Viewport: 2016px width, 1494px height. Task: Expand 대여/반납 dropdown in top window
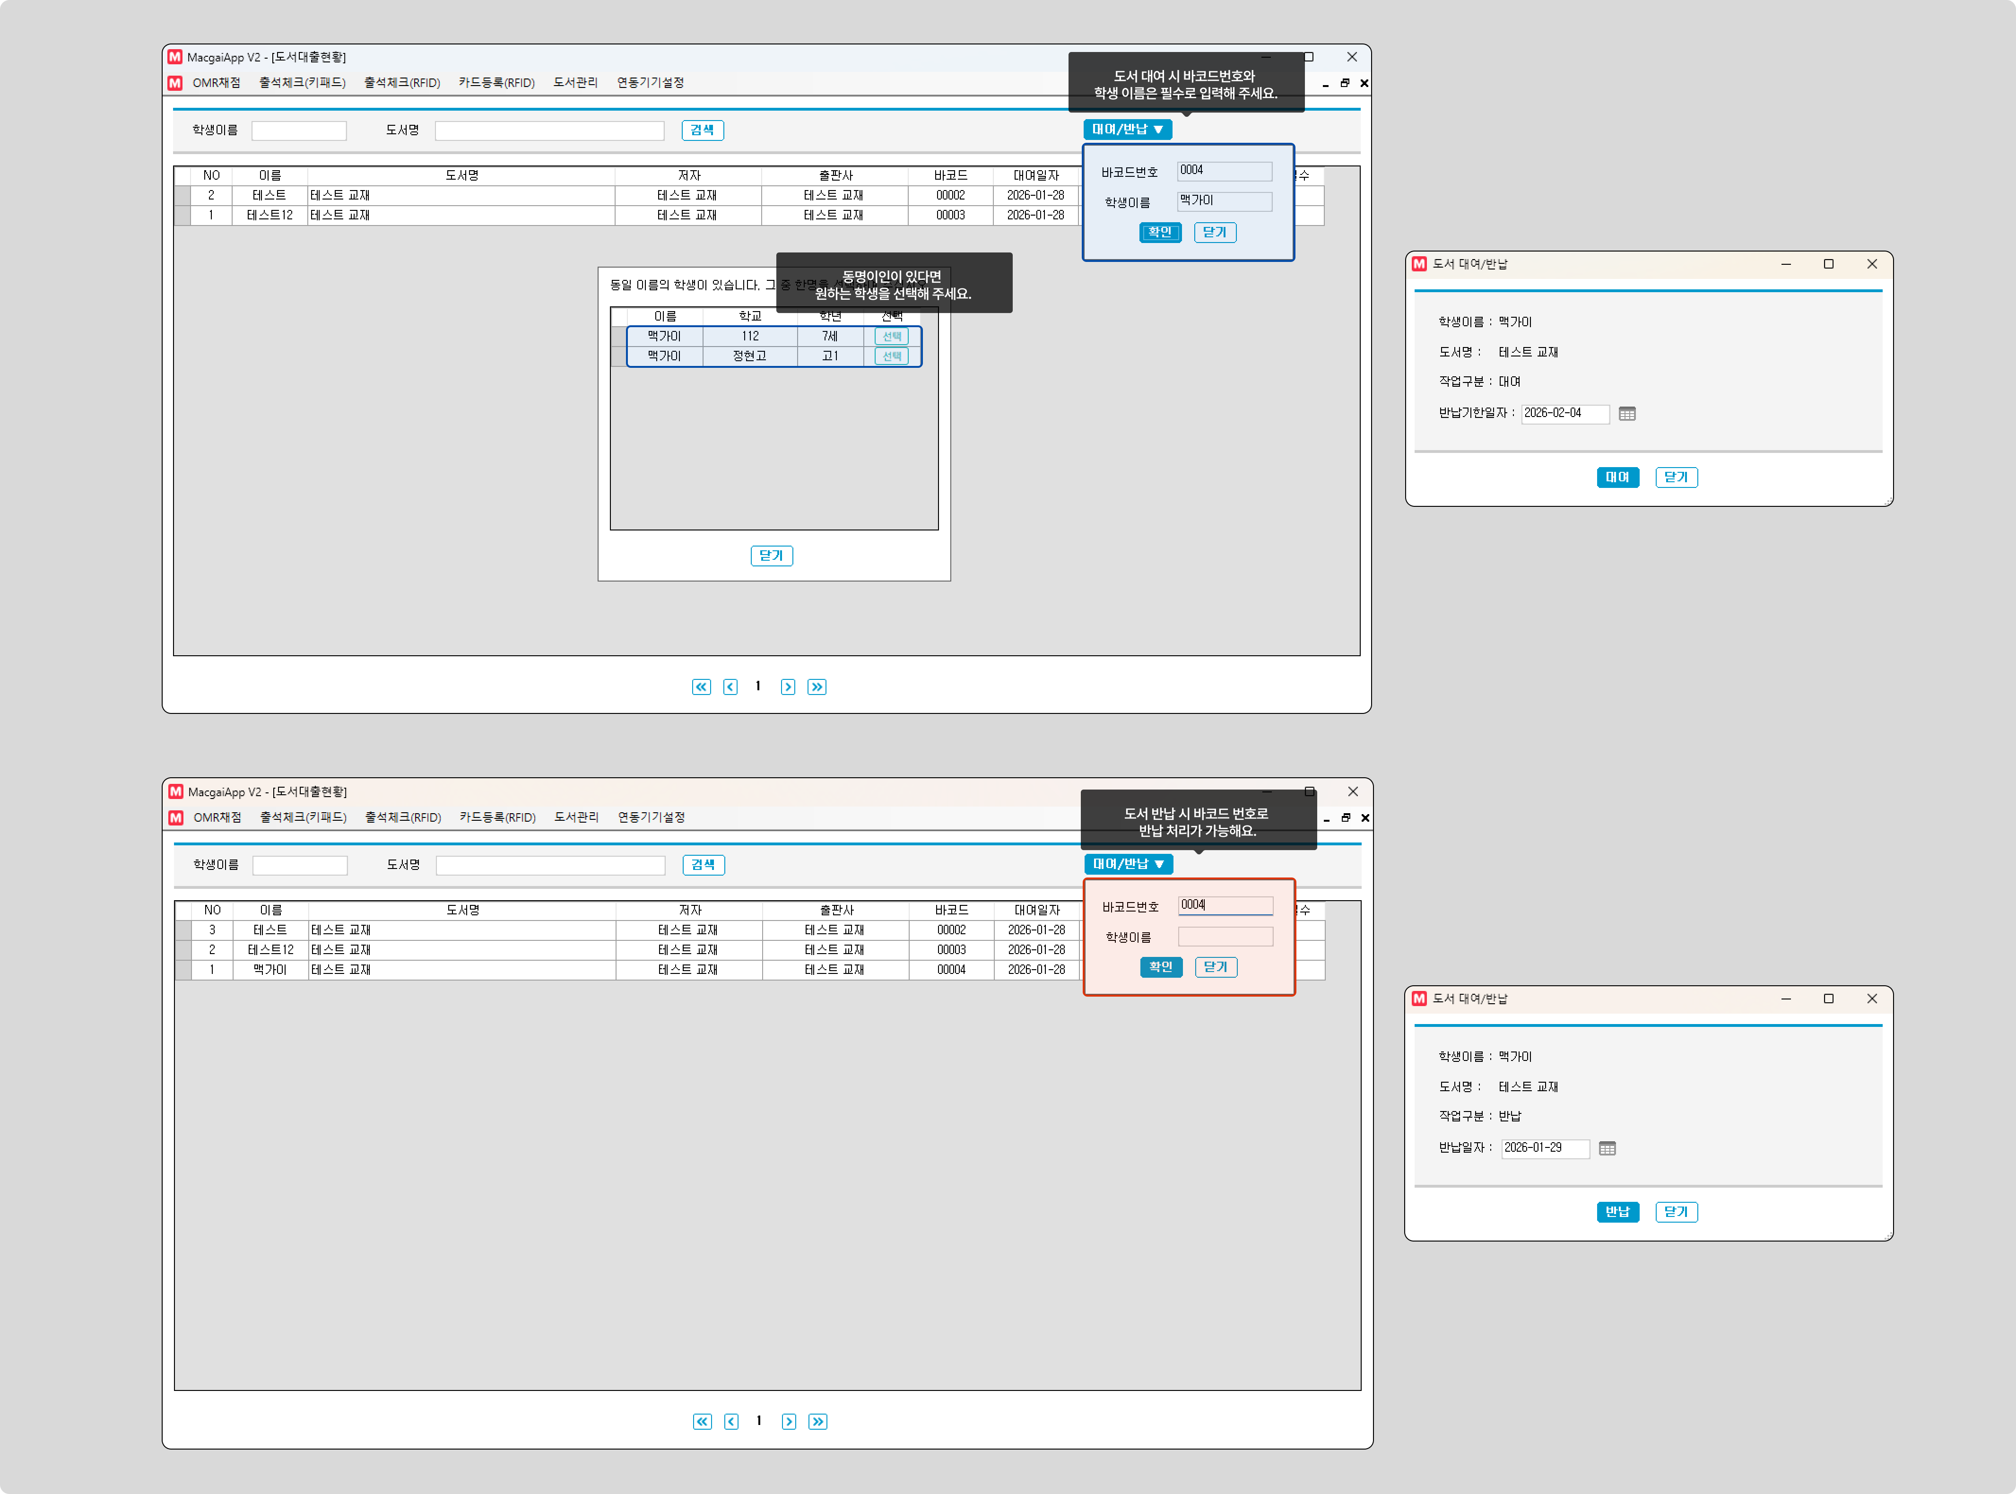click(1127, 130)
